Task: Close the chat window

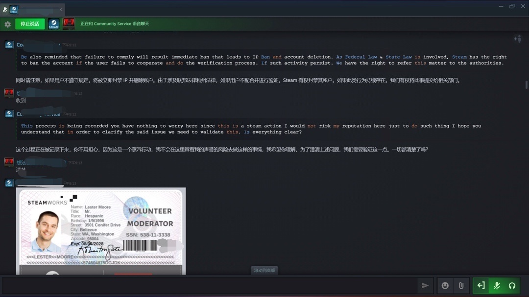Action: 523,6
